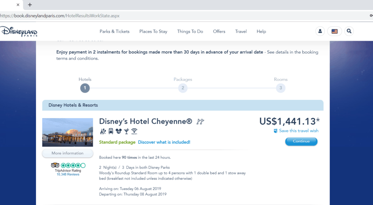Click the two-keys hotel rating icon
The image size is (373, 205).
(200, 122)
